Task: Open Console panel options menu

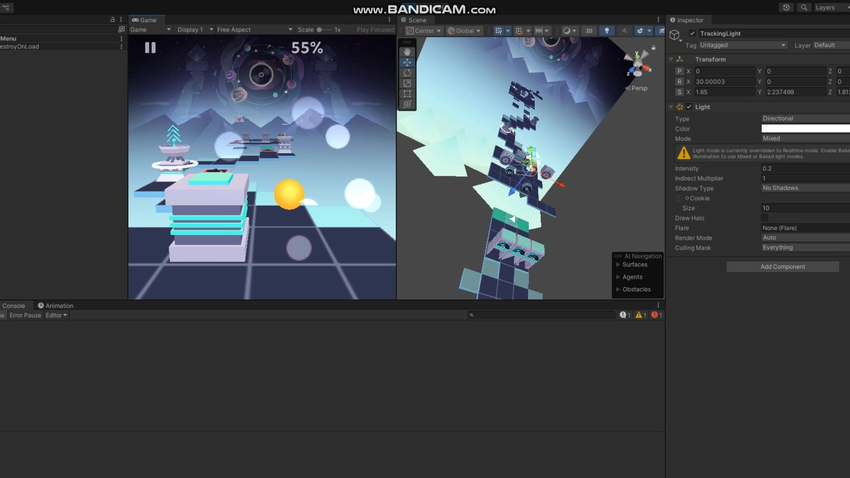Action: tap(658, 305)
